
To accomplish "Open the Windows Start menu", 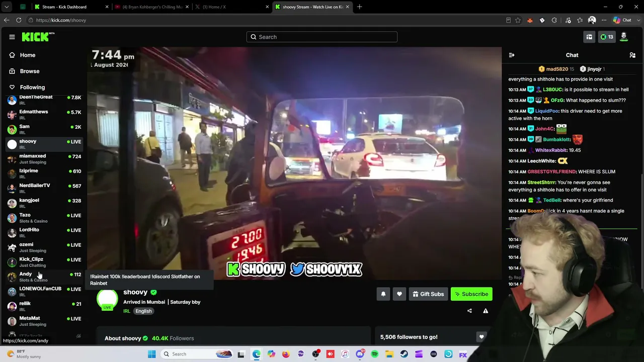I will (151, 354).
